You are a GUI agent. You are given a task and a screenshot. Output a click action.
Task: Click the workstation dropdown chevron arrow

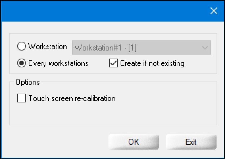[205, 47]
